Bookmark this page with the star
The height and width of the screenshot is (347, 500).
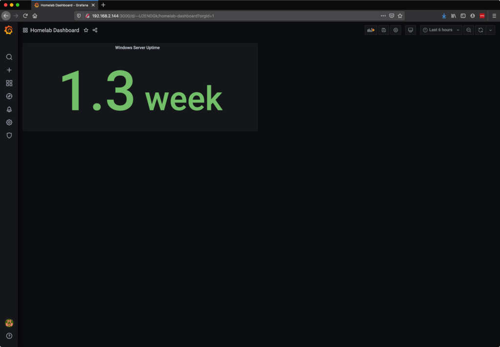point(400,16)
